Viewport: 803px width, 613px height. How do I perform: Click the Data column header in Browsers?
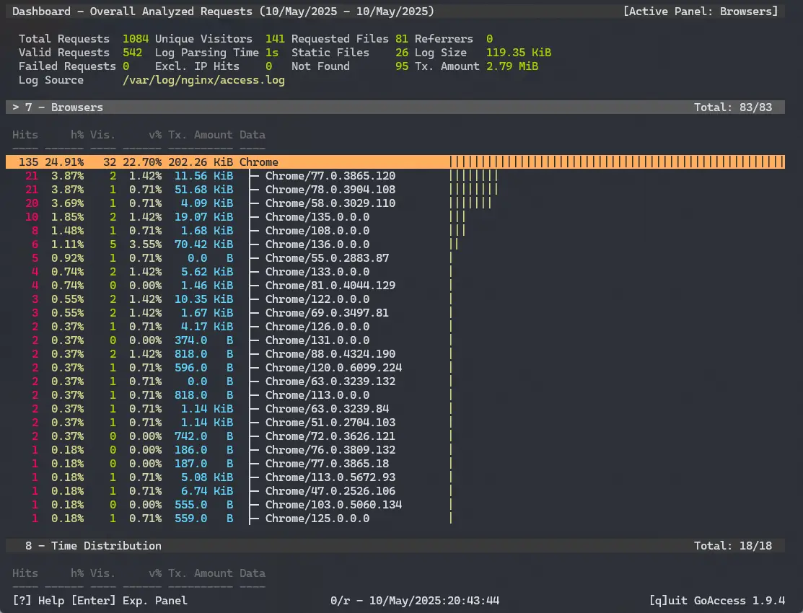point(253,135)
